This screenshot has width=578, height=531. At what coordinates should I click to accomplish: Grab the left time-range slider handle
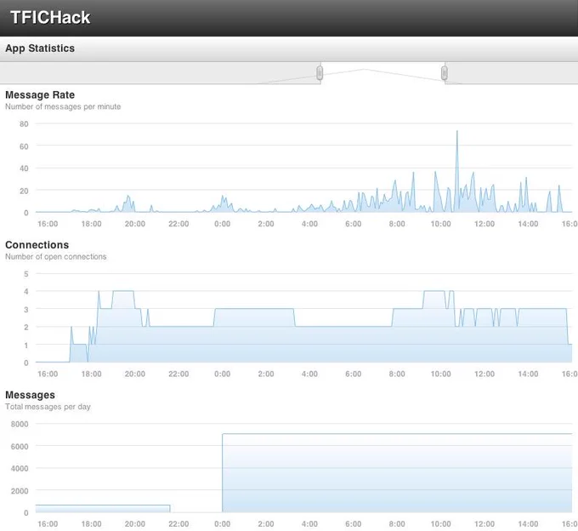320,73
